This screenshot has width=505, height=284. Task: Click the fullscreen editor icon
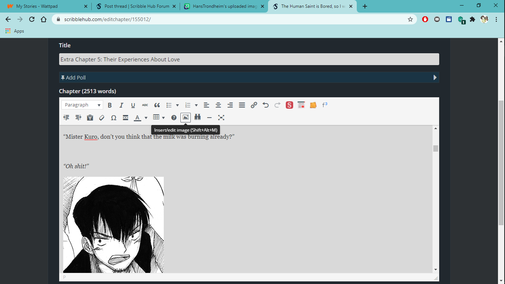pyautogui.click(x=221, y=118)
